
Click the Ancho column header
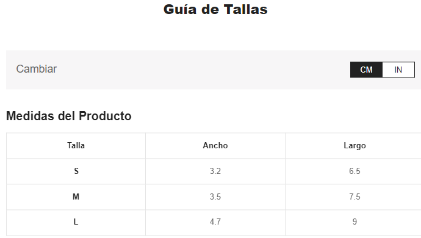(x=215, y=146)
